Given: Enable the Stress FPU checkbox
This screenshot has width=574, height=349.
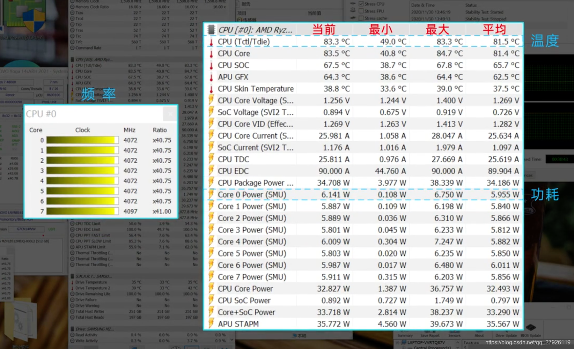Looking at the screenshot, I should (x=361, y=11).
